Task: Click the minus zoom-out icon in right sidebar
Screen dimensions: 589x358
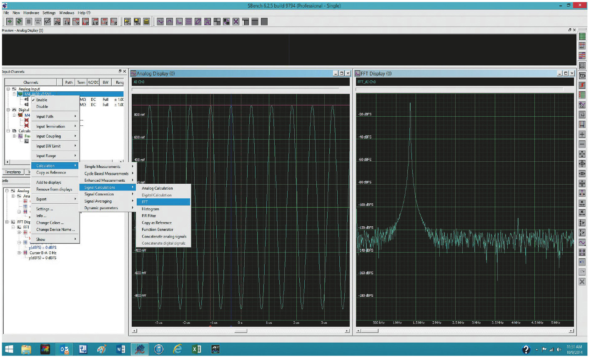Action: pos(582,144)
